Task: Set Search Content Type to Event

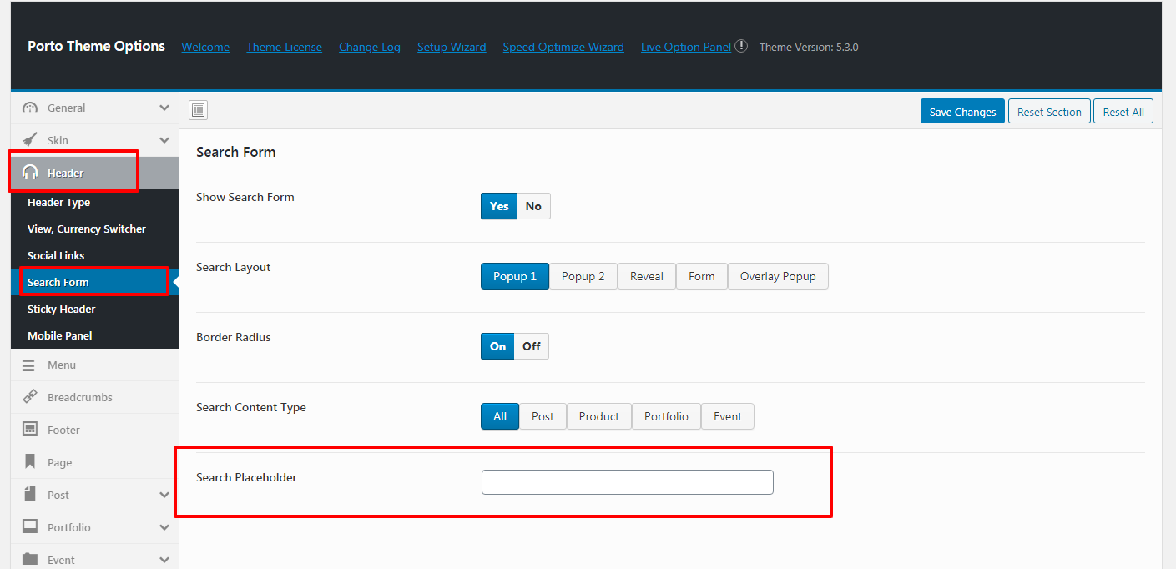Action: [728, 416]
